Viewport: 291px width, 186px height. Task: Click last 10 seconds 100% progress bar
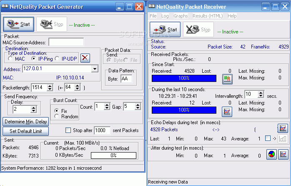(184, 110)
